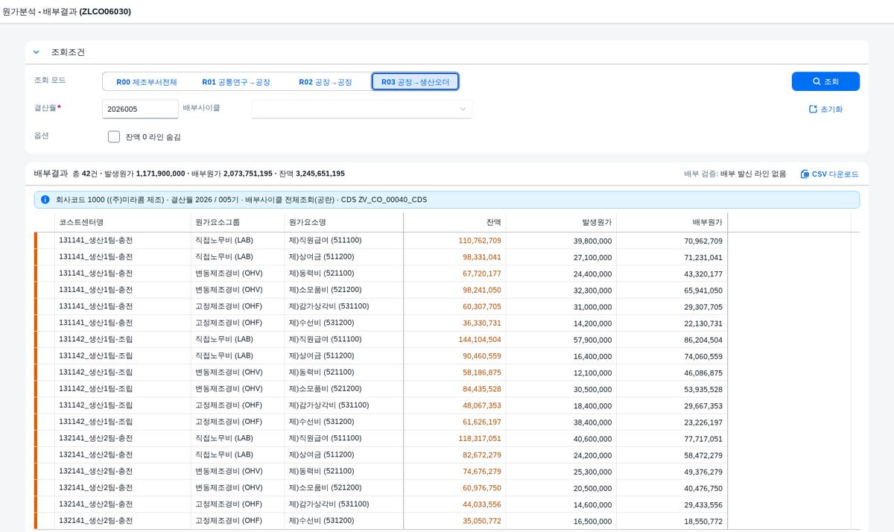Focus the 결산월 input field
Image resolution: width=894 pixels, height=532 pixels.
[x=140, y=109]
